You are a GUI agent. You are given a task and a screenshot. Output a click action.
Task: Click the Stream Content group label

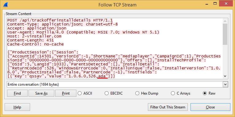click(x=19, y=14)
